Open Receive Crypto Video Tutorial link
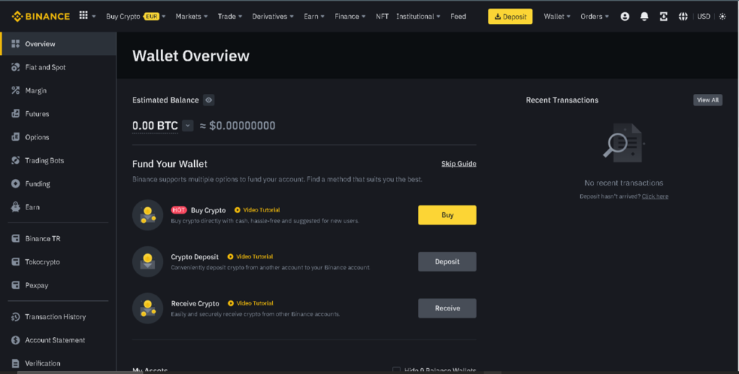 coord(250,303)
